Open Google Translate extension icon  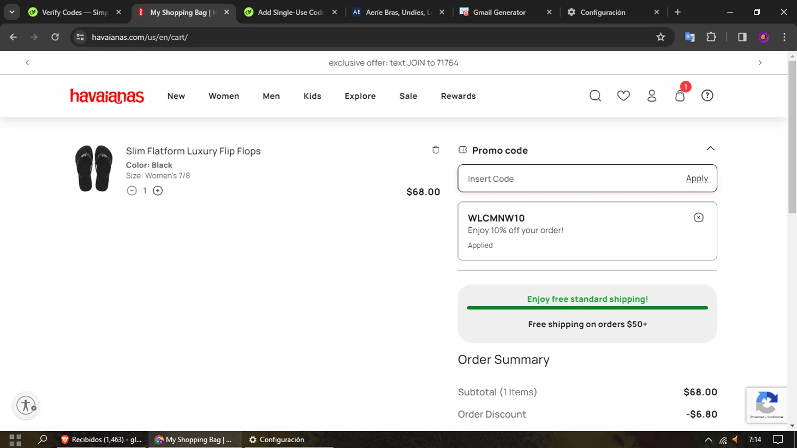pyautogui.click(x=690, y=37)
